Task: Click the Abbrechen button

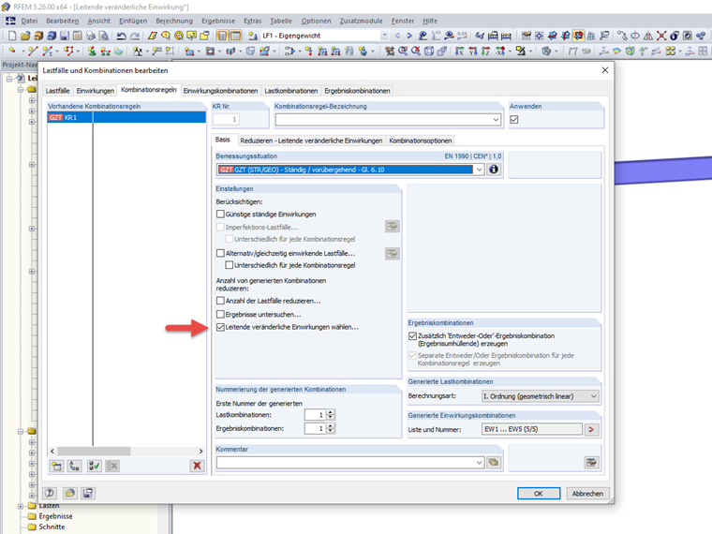Action: pyautogui.click(x=587, y=494)
